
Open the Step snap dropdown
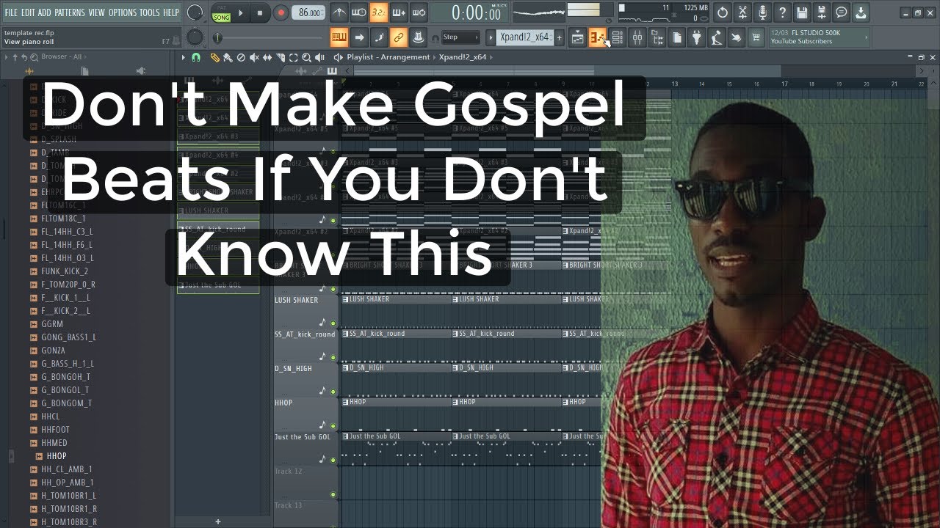pyautogui.click(x=460, y=37)
